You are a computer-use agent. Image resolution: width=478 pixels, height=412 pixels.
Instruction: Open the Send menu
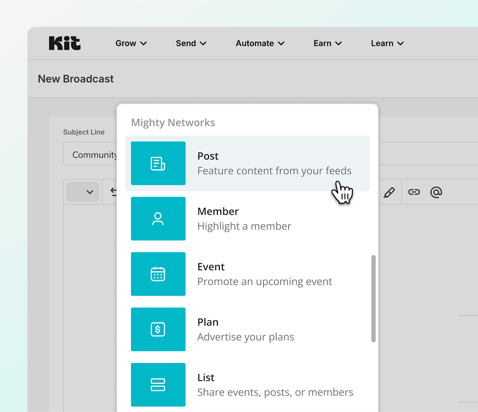(191, 43)
